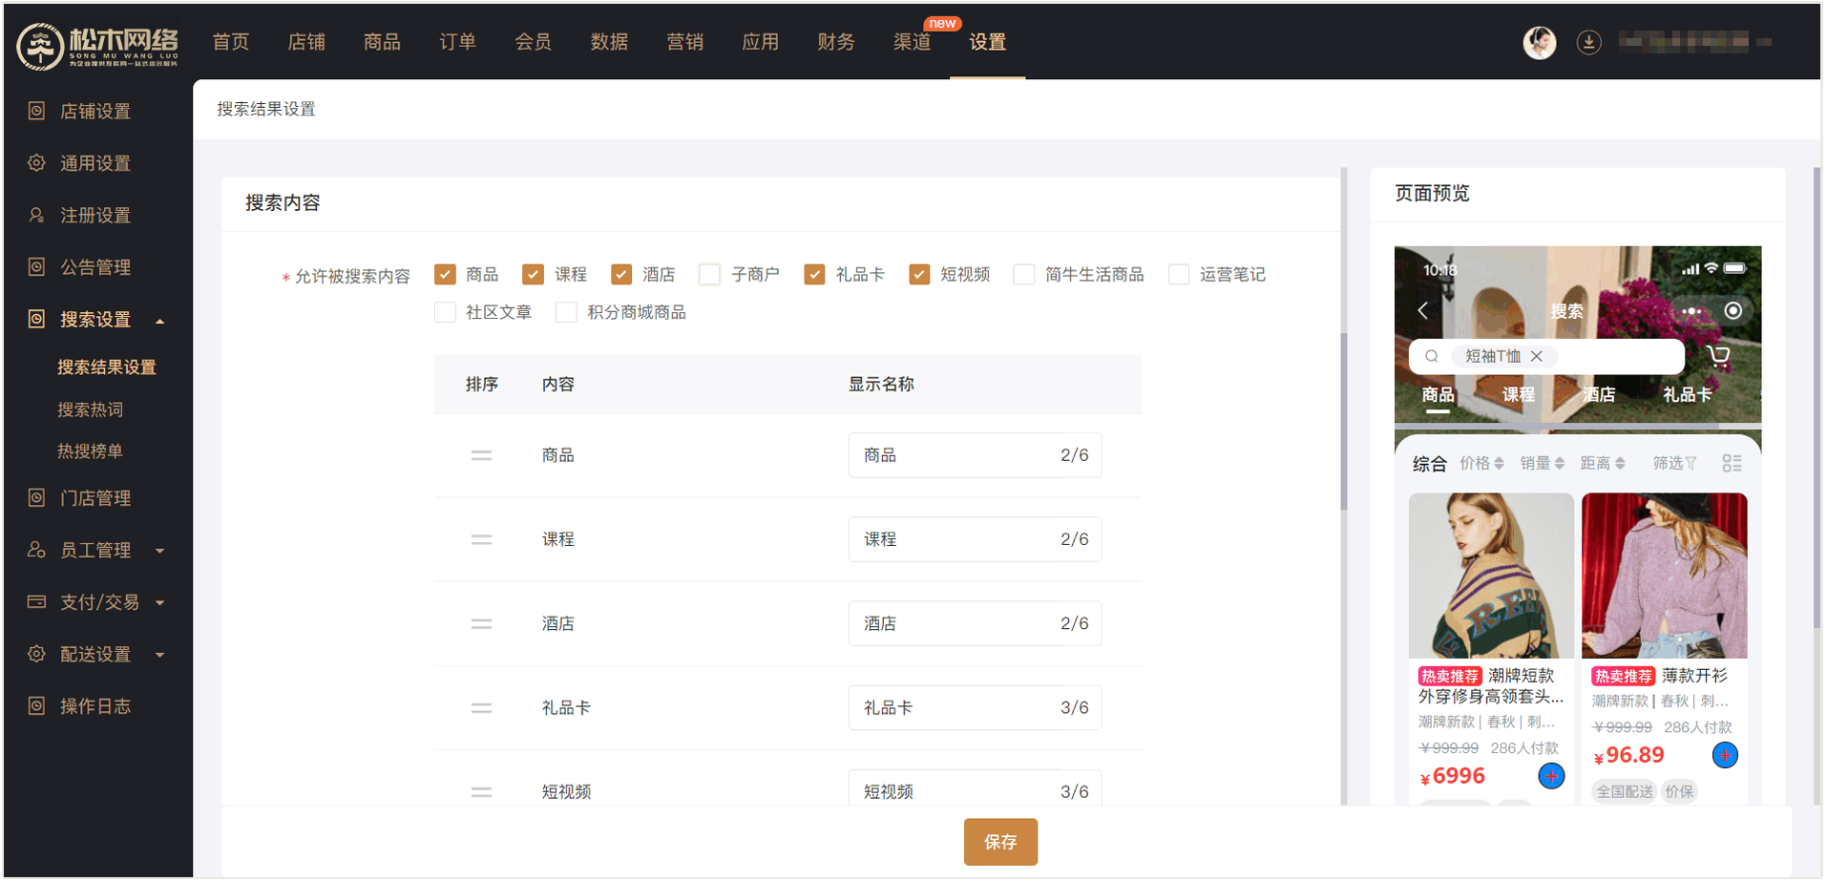Image resolution: width=1827 pixels, height=881 pixels.
Task: Open the user avatar profile
Action: (x=1539, y=42)
